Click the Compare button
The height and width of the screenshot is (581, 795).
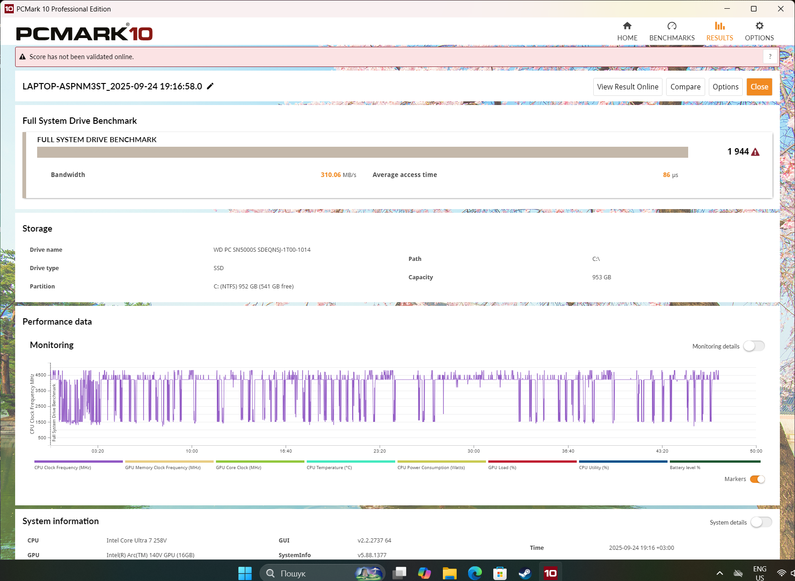[x=685, y=87]
